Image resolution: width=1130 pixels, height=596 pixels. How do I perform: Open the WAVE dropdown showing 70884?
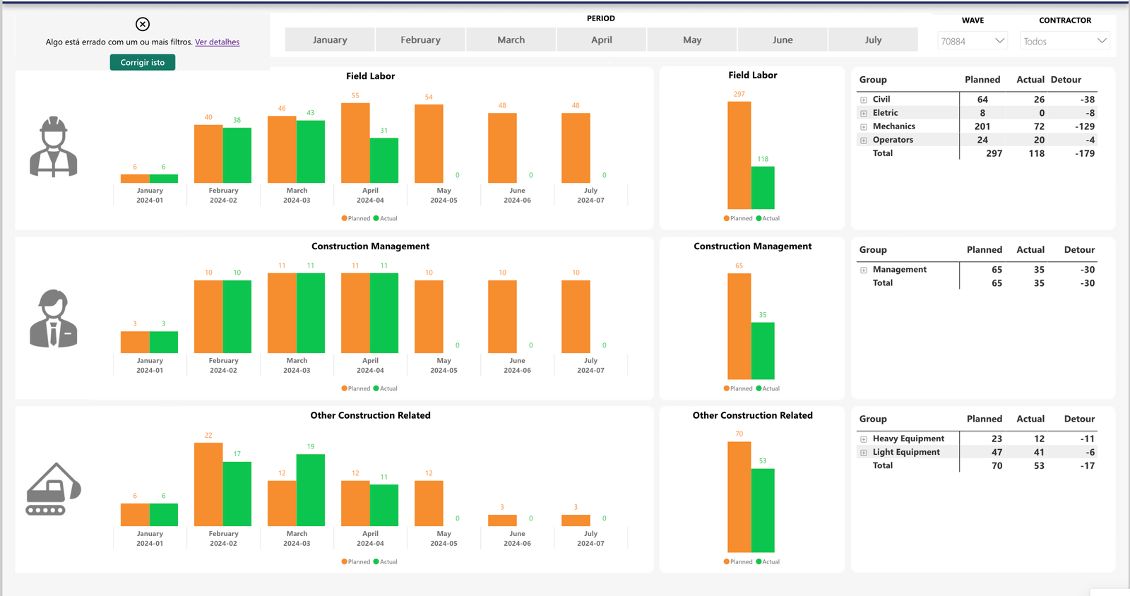pos(972,41)
